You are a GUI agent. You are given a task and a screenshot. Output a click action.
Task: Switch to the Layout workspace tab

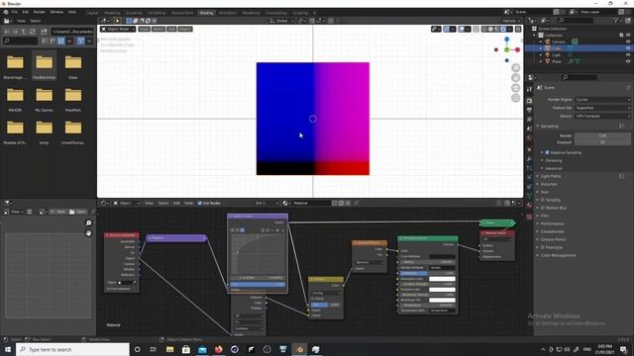(92, 13)
